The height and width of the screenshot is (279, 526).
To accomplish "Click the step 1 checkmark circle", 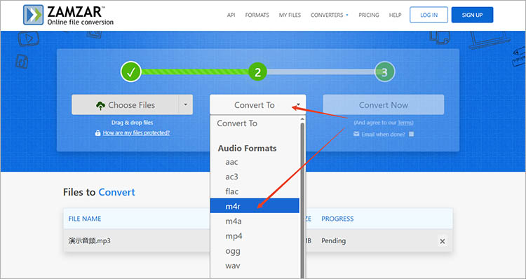I will [x=131, y=72].
